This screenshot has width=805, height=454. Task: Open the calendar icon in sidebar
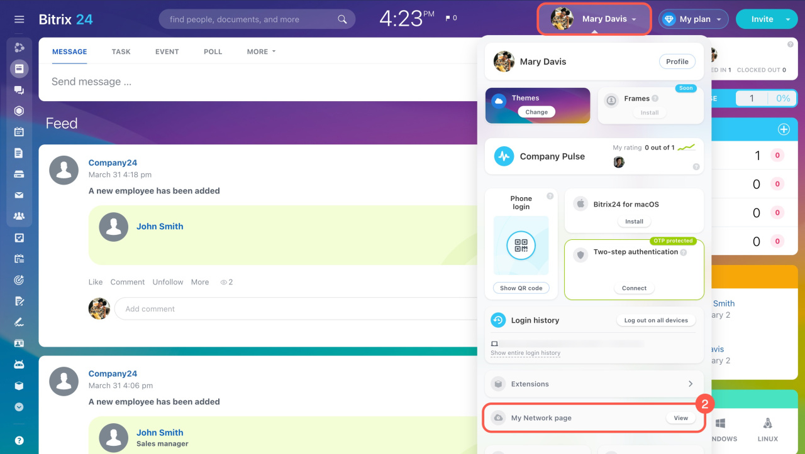pyautogui.click(x=19, y=132)
